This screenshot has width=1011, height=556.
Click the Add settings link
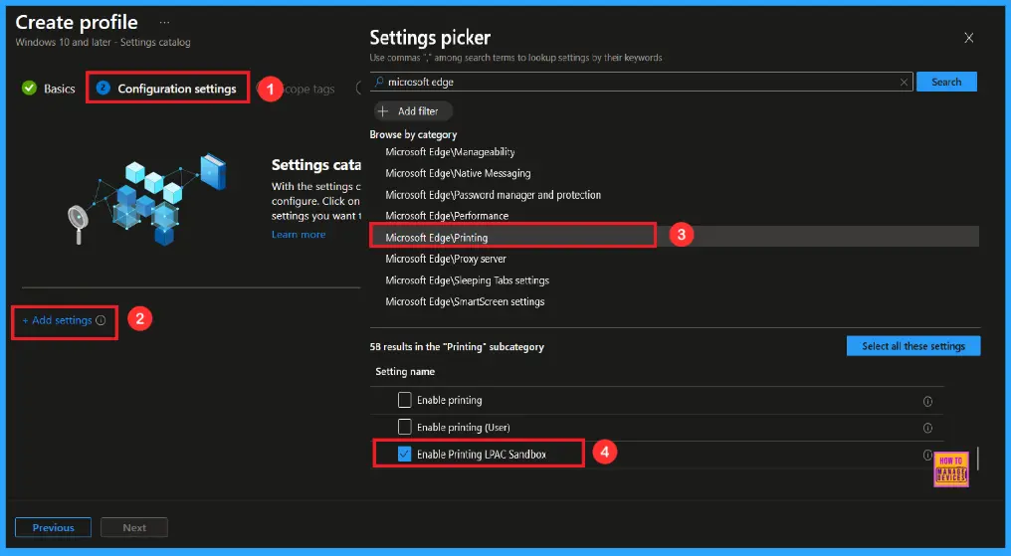coord(58,320)
